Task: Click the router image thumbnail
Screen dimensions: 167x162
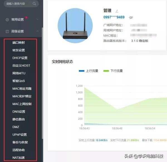Action: (x=75, y=26)
